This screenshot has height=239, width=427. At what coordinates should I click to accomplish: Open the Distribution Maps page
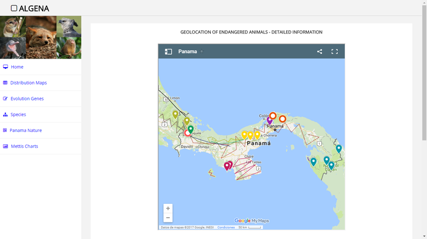point(28,83)
